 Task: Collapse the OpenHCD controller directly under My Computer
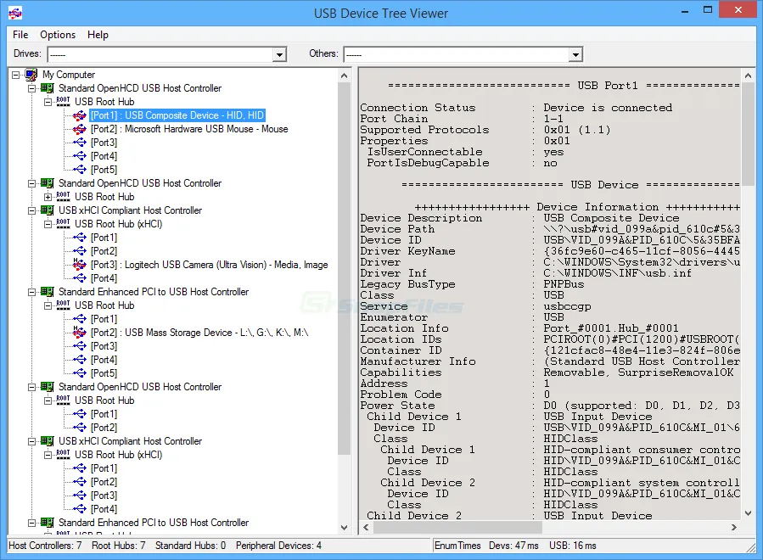(32, 88)
